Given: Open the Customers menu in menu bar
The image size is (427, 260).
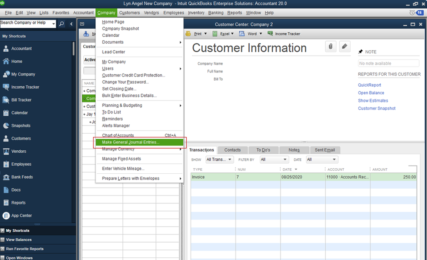Looking at the screenshot, I should pyautogui.click(x=130, y=13).
